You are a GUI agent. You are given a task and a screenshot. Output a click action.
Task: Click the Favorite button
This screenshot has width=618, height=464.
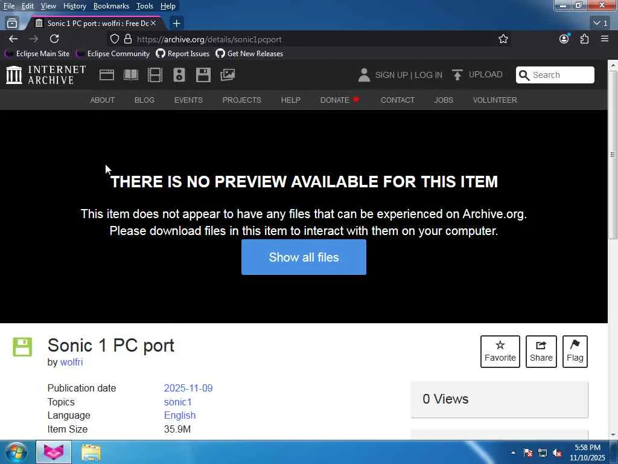[500, 352]
